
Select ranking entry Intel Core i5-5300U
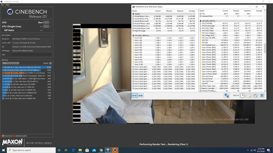click(x=27, y=98)
